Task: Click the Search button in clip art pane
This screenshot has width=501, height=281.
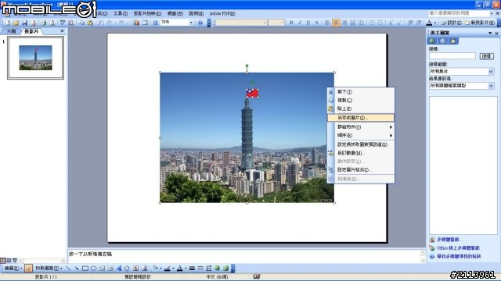Action: (486, 56)
